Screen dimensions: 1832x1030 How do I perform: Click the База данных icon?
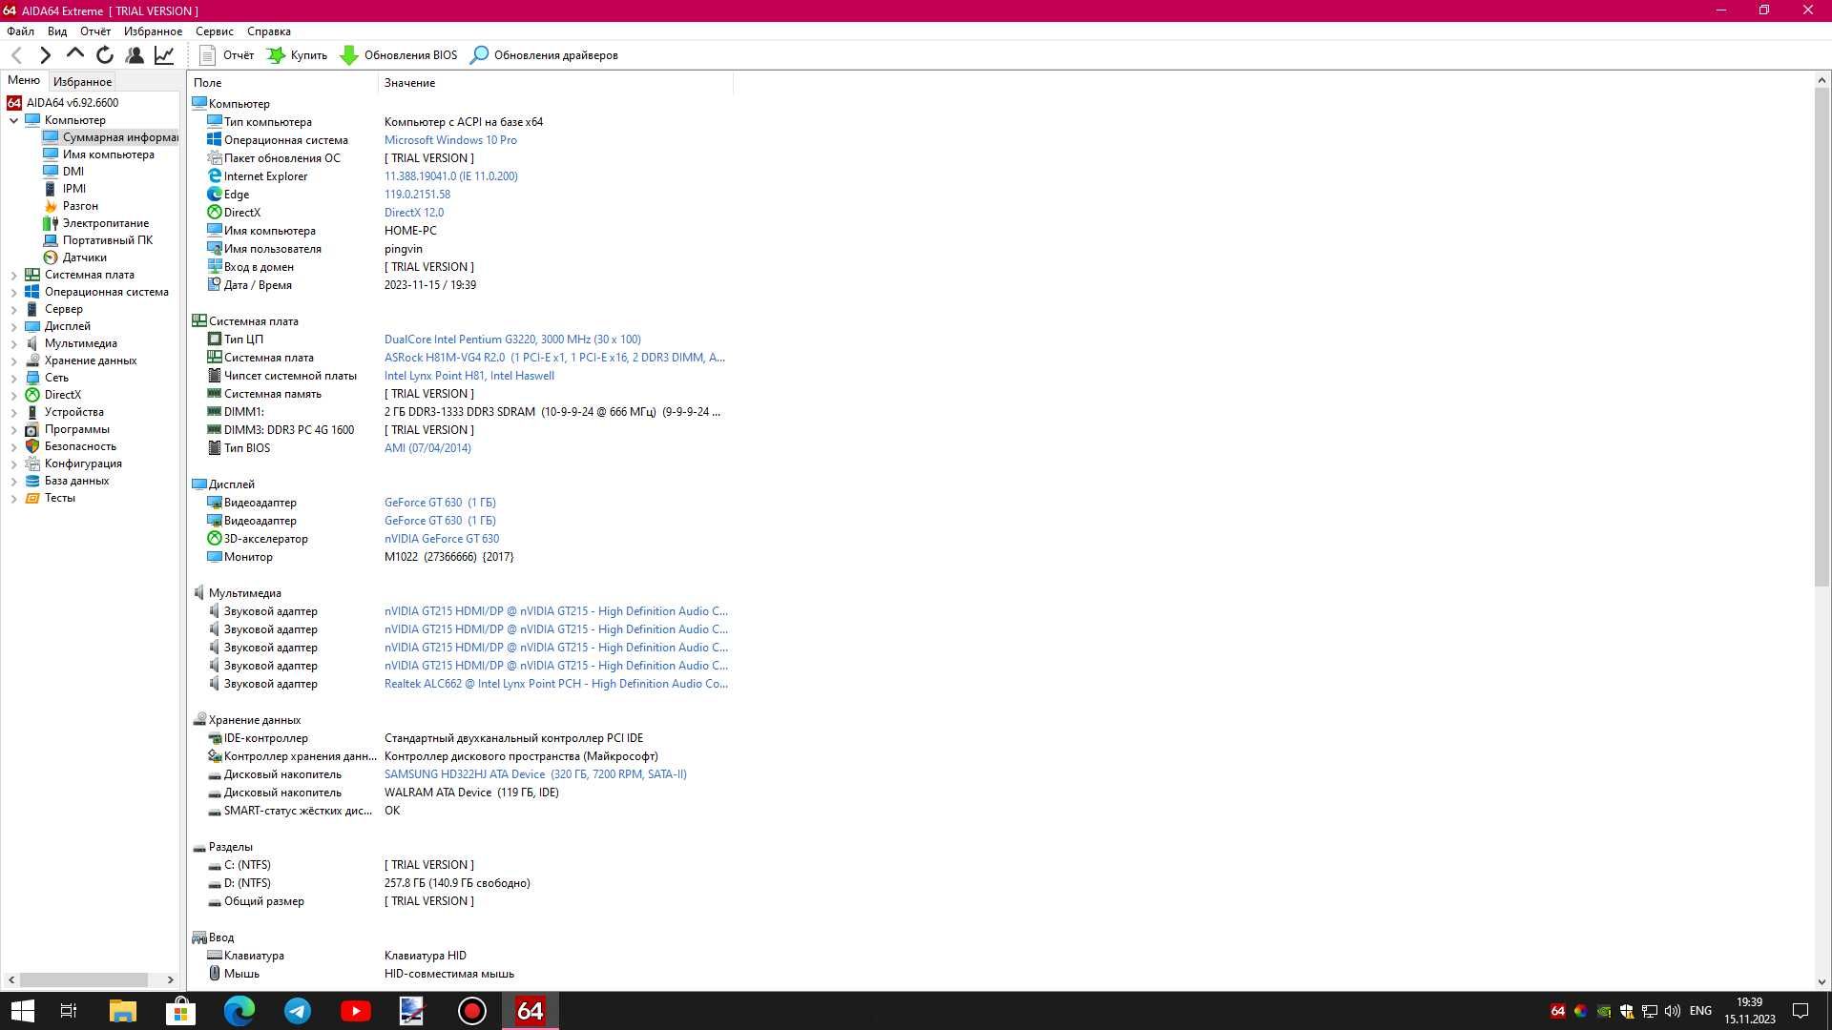(32, 481)
